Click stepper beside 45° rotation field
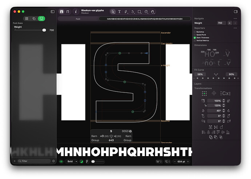251x179 pixels. (224, 111)
